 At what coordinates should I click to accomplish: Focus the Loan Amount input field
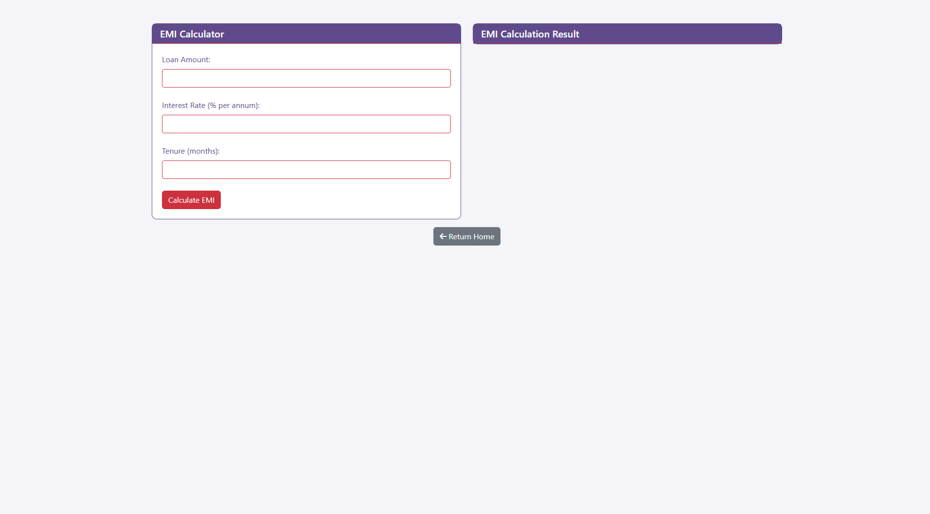306,78
